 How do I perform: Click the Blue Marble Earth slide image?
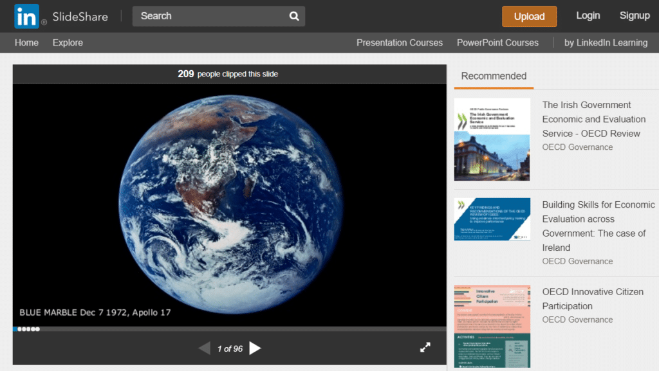coord(230,204)
